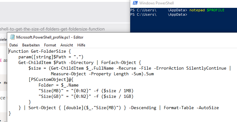
Task: Open the Datei menu
Action: [x=13, y=45]
